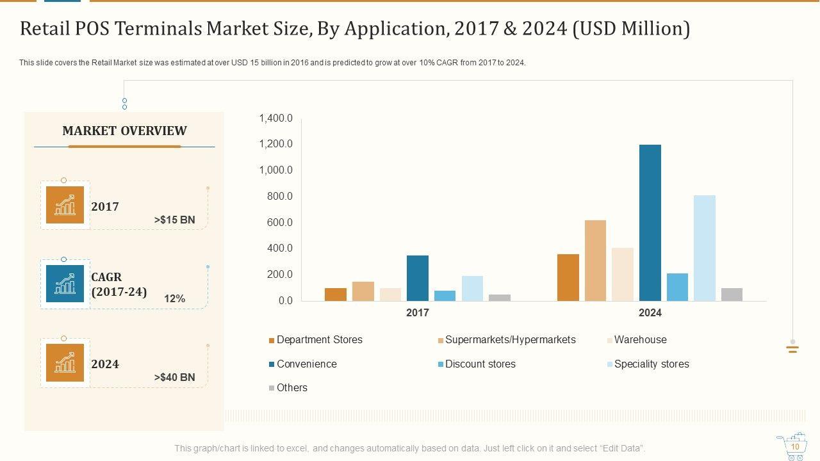This screenshot has width=820, height=461.
Task: Select the 2024 Supermarkets/Hypermarkets bar
Action: pyautogui.click(x=595, y=260)
